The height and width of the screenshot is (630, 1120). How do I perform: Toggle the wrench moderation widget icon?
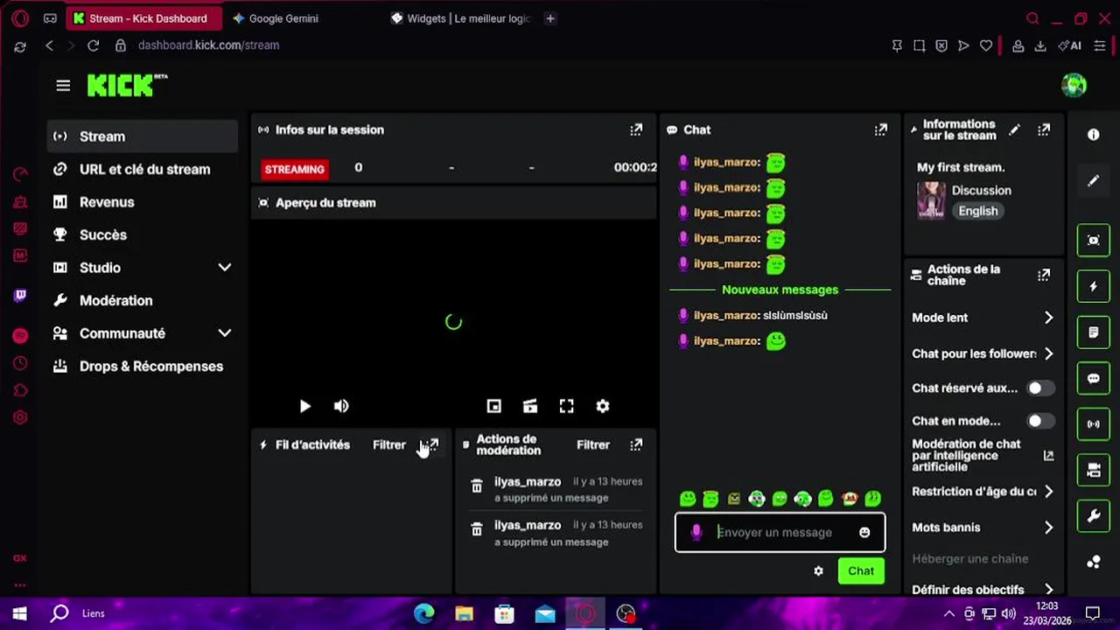point(1094,517)
